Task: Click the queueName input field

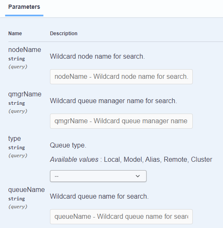Action: coord(121,217)
